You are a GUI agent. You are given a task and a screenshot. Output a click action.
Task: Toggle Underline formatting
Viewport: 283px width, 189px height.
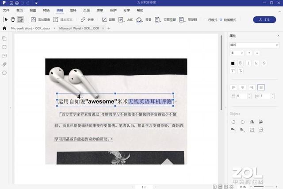(x=256, y=63)
